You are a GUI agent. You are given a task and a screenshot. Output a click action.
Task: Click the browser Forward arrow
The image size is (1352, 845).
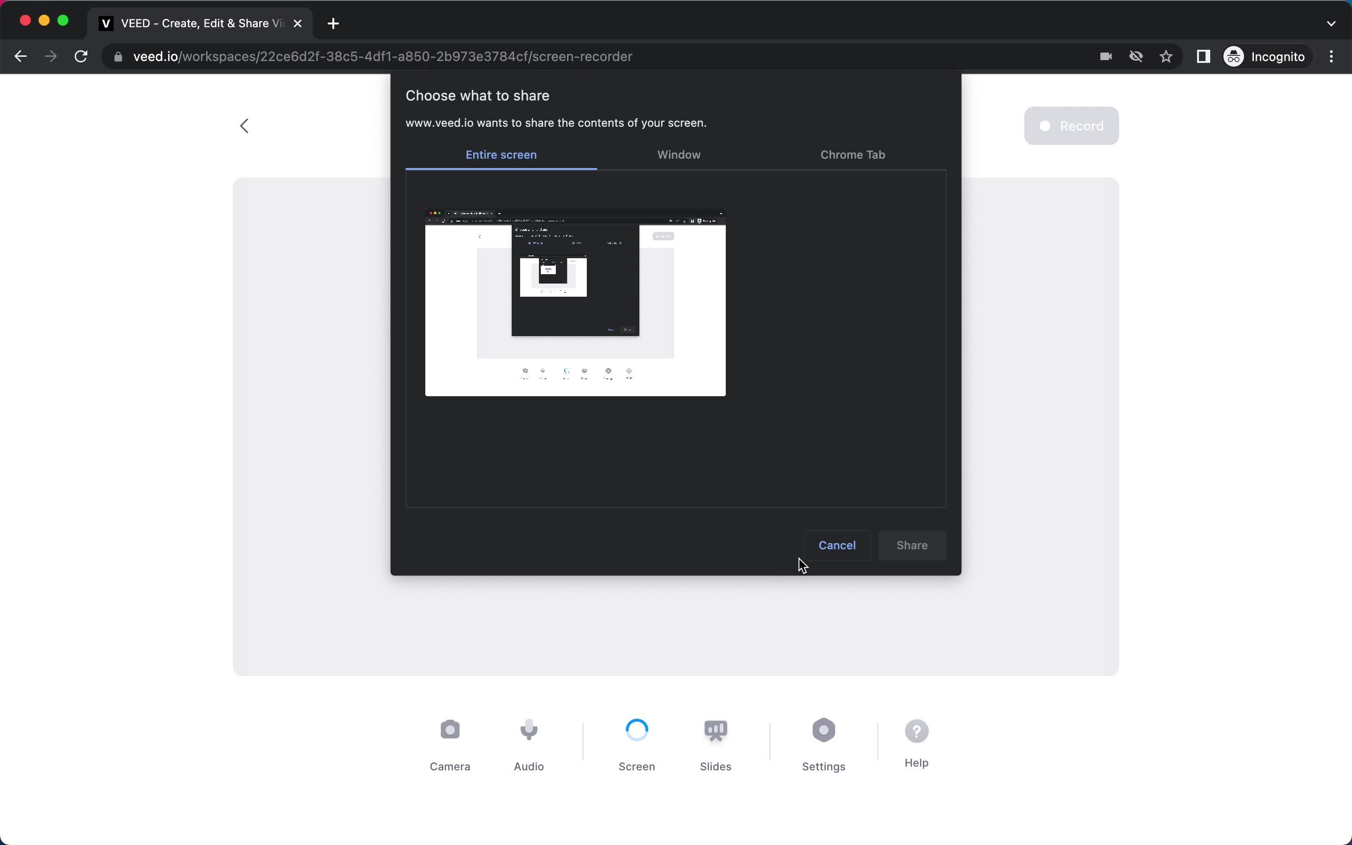point(51,56)
